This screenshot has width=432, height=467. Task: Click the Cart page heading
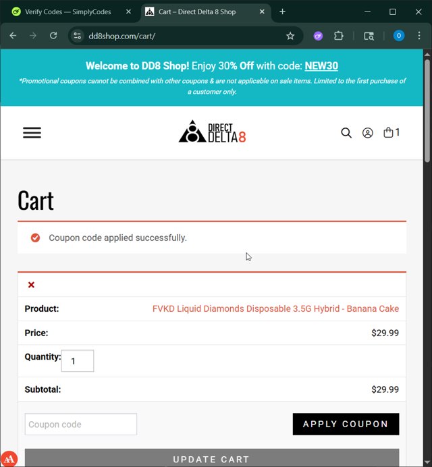pyautogui.click(x=36, y=200)
